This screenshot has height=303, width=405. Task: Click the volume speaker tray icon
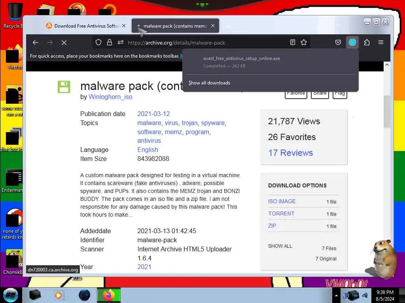click(x=365, y=296)
